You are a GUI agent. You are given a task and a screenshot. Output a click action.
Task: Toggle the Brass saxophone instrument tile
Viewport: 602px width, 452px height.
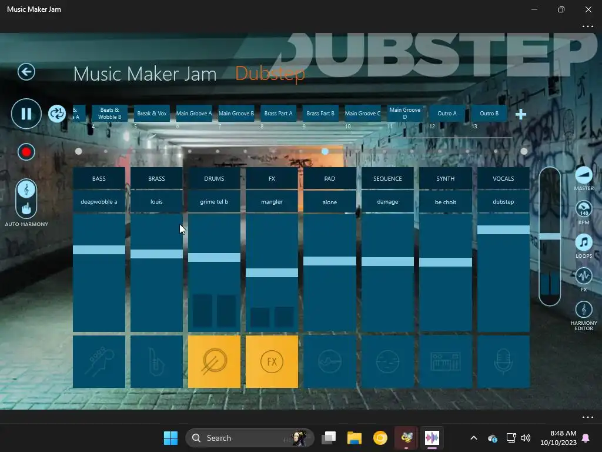pyautogui.click(x=156, y=362)
